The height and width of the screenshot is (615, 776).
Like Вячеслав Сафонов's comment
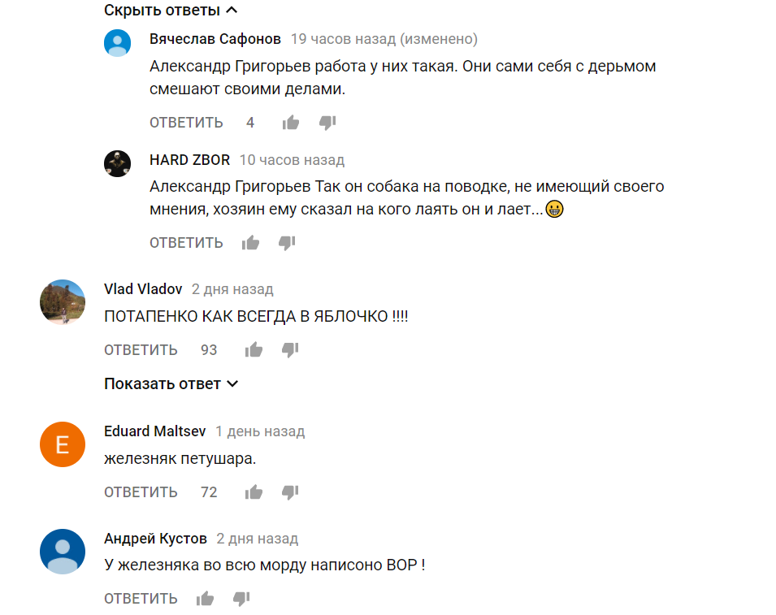(291, 122)
